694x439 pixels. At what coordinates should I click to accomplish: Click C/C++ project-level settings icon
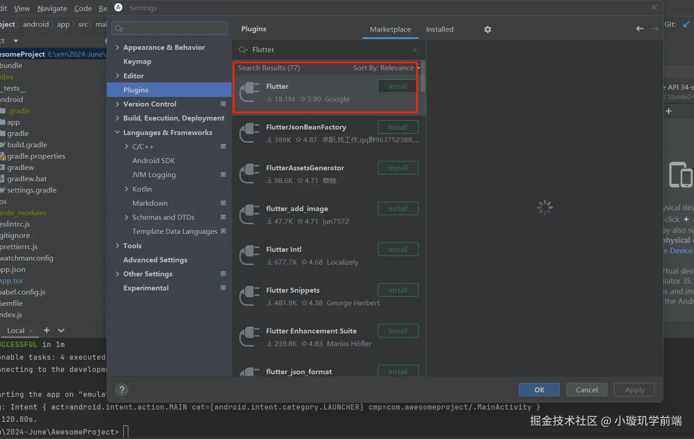click(223, 146)
